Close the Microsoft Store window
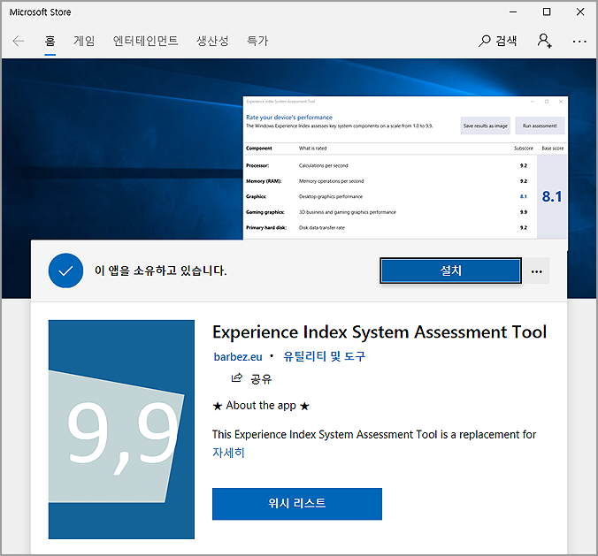This screenshot has height=556, width=598. pos(580,11)
